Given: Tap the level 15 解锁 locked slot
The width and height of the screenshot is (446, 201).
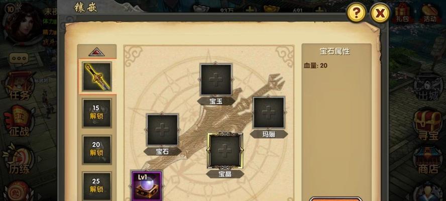Looking at the screenshot, I should point(97,113).
